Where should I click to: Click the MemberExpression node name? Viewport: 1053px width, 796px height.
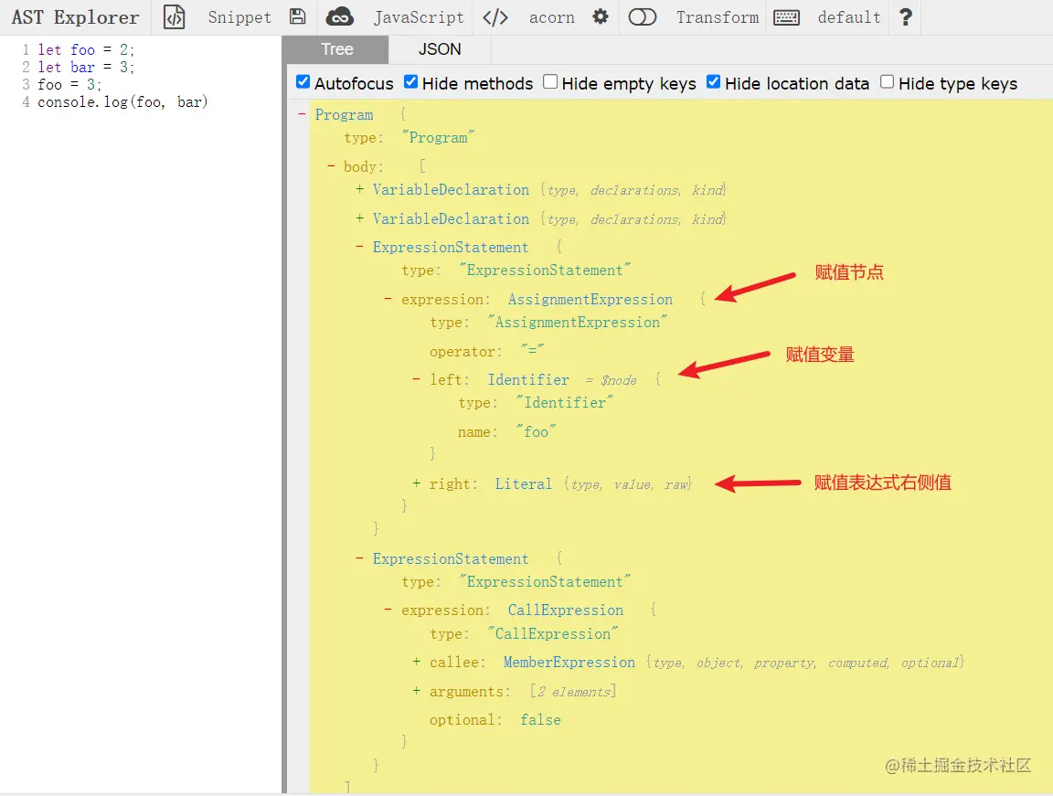[x=569, y=663]
